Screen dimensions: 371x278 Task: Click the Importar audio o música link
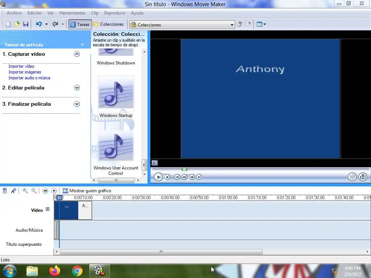pos(29,78)
